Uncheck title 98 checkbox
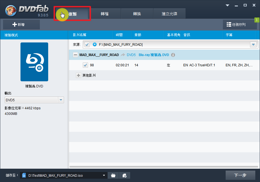 point(85,65)
